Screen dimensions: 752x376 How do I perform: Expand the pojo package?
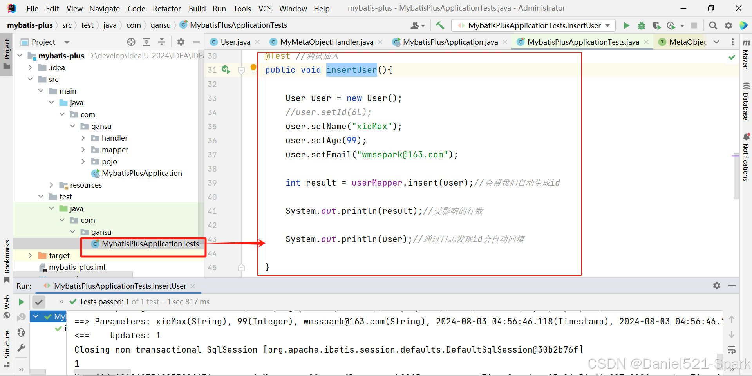pyautogui.click(x=83, y=161)
